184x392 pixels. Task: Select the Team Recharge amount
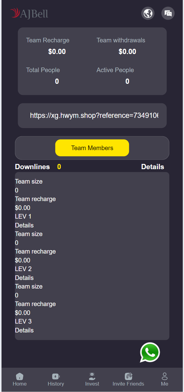pyautogui.click(x=57, y=52)
